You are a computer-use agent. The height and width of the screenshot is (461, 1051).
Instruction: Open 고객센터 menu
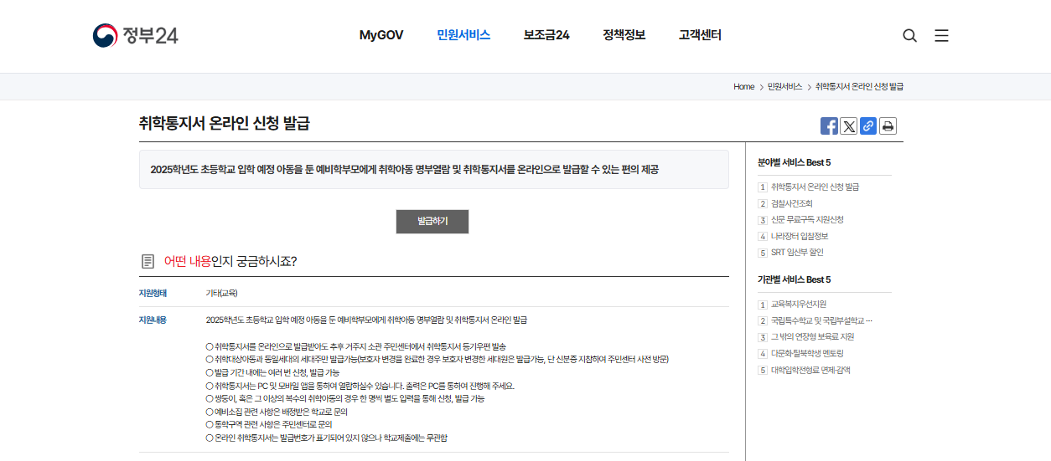(700, 35)
